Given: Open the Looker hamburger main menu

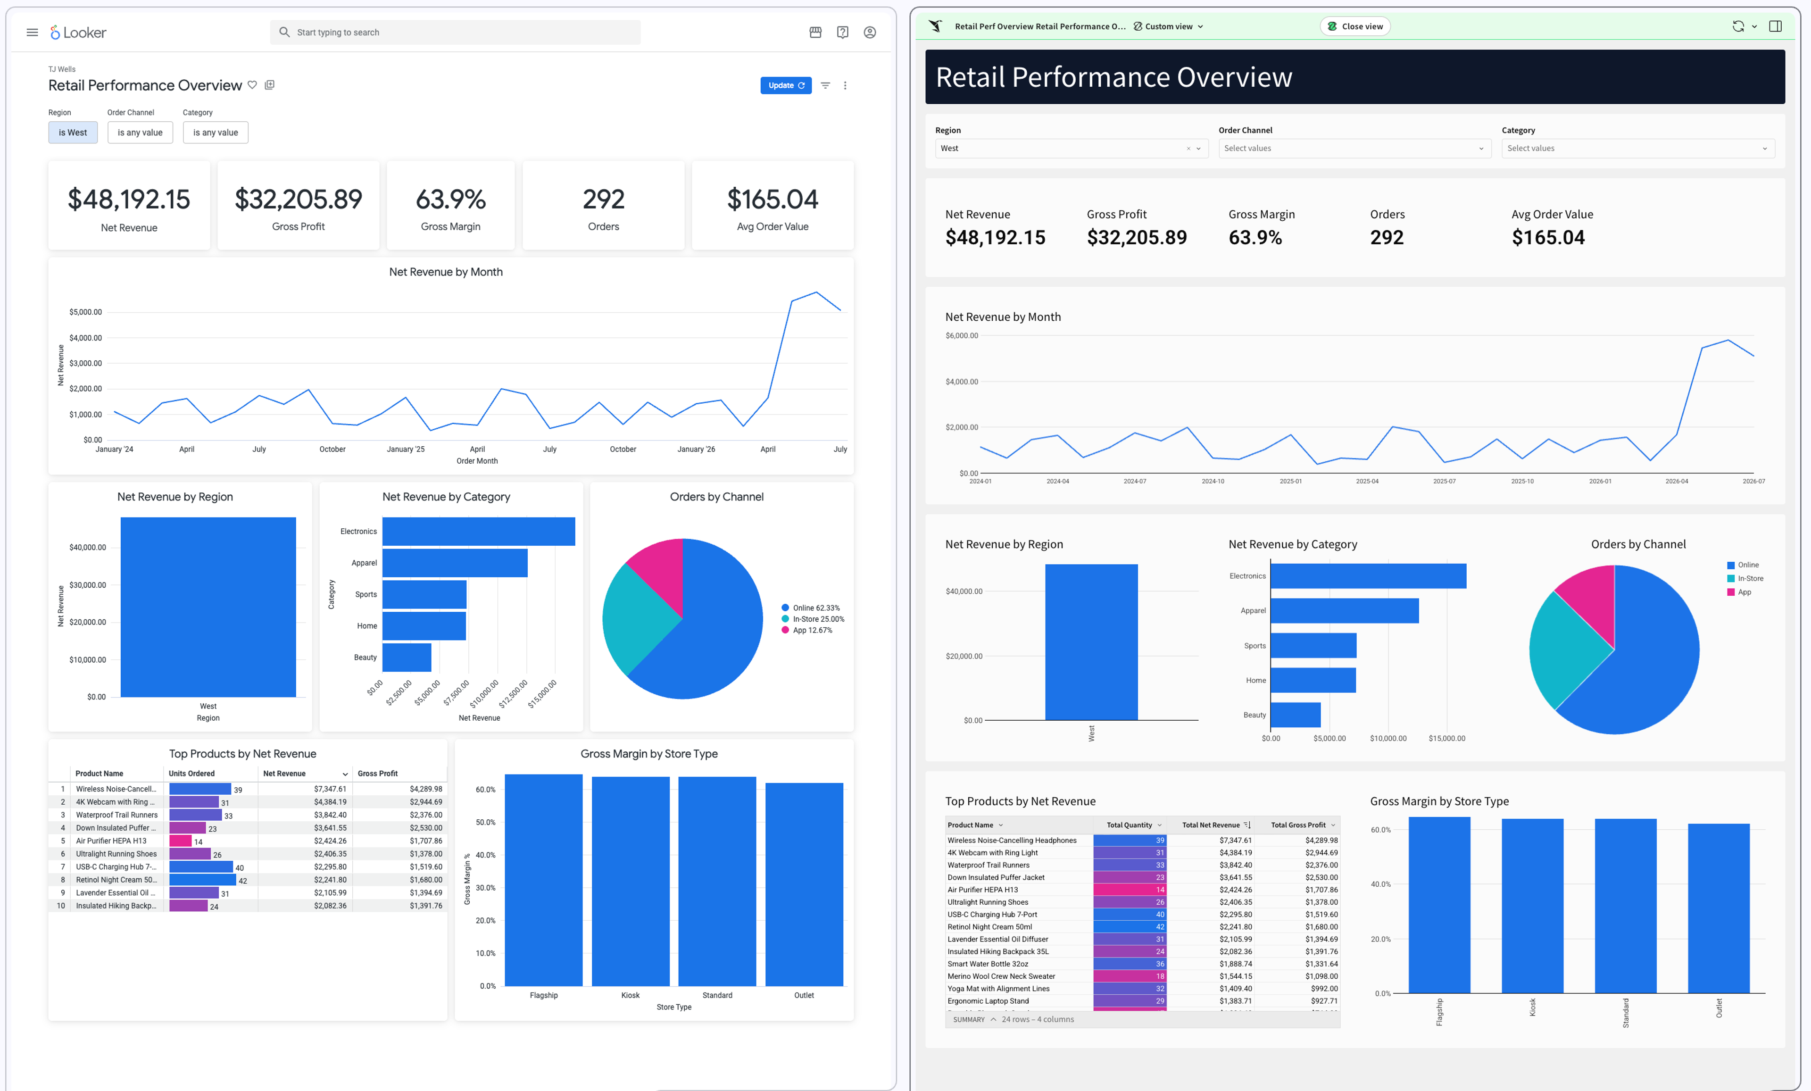Looking at the screenshot, I should click(32, 33).
